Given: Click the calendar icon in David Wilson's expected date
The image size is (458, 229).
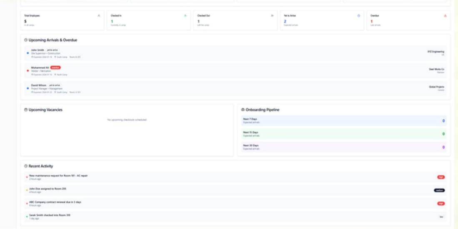Looking at the screenshot, I should (32, 92).
